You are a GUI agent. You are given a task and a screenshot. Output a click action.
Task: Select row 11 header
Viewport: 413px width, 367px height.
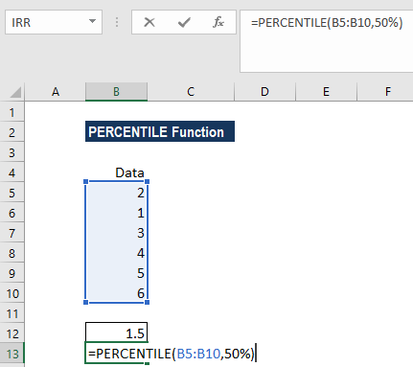pos(11,313)
